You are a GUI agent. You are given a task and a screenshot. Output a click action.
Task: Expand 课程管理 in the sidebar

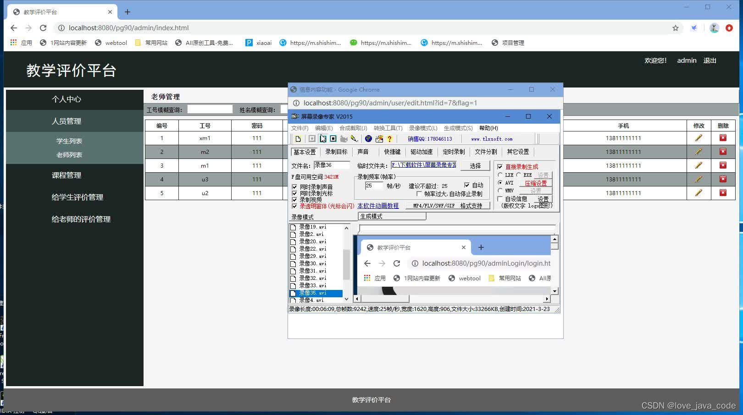pos(75,175)
